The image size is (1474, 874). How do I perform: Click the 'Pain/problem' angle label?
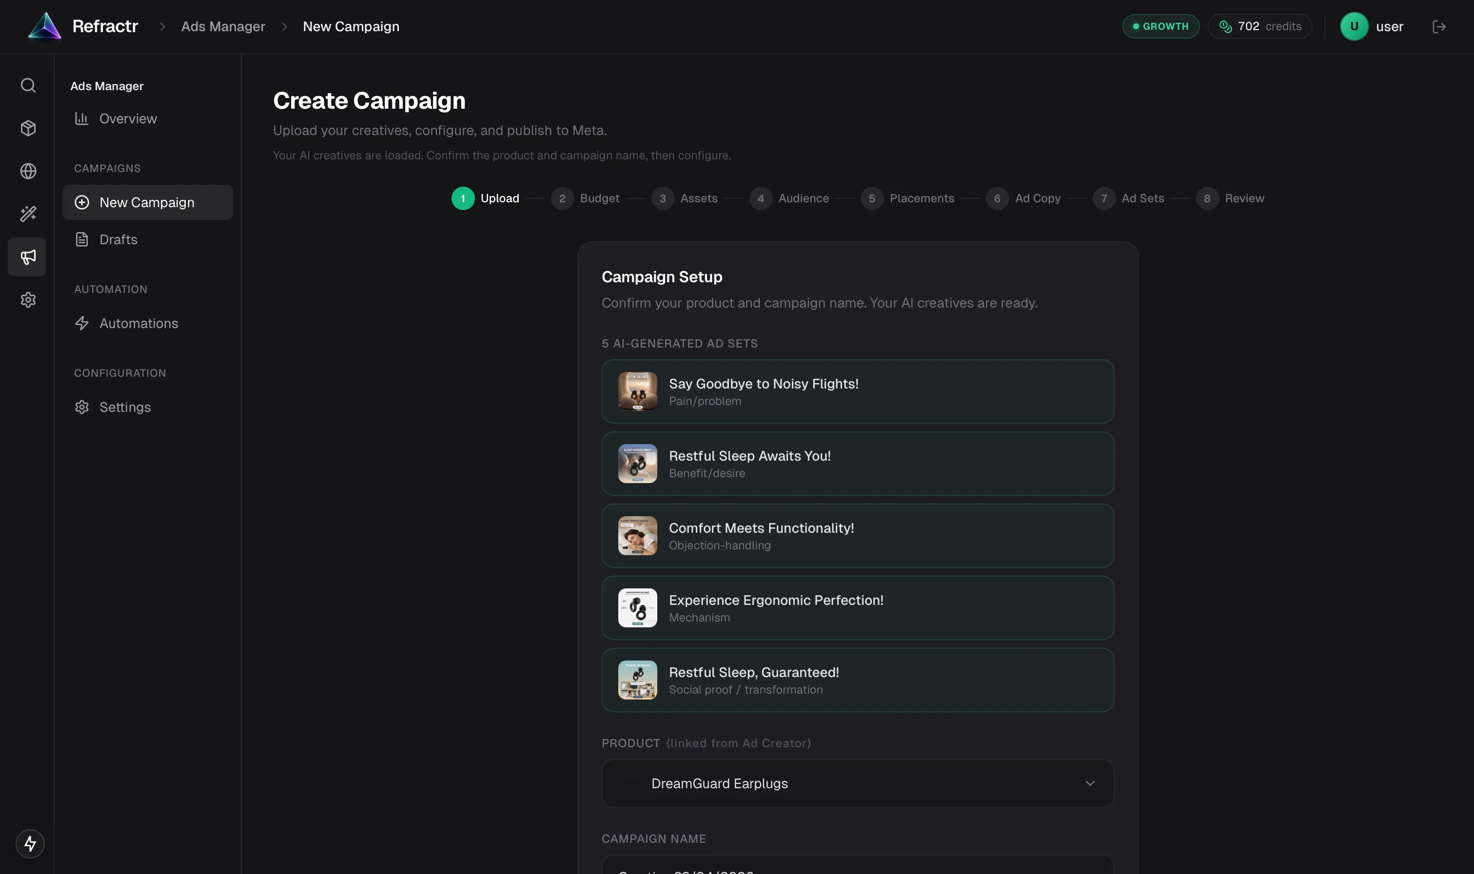point(705,401)
